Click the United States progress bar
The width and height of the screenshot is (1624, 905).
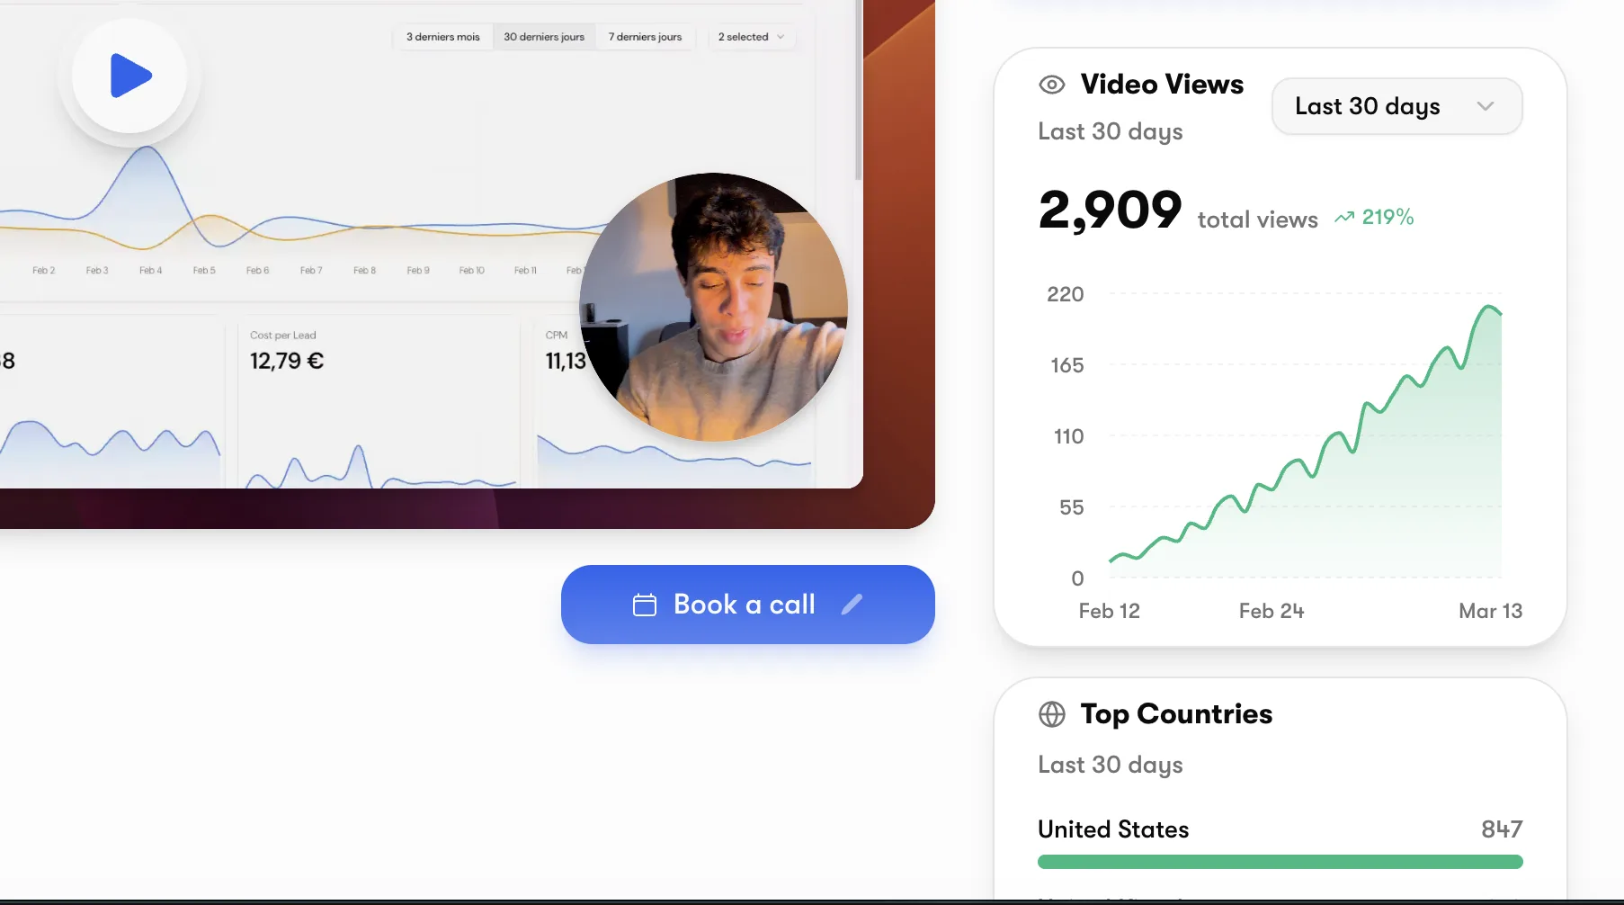[1280, 862]
